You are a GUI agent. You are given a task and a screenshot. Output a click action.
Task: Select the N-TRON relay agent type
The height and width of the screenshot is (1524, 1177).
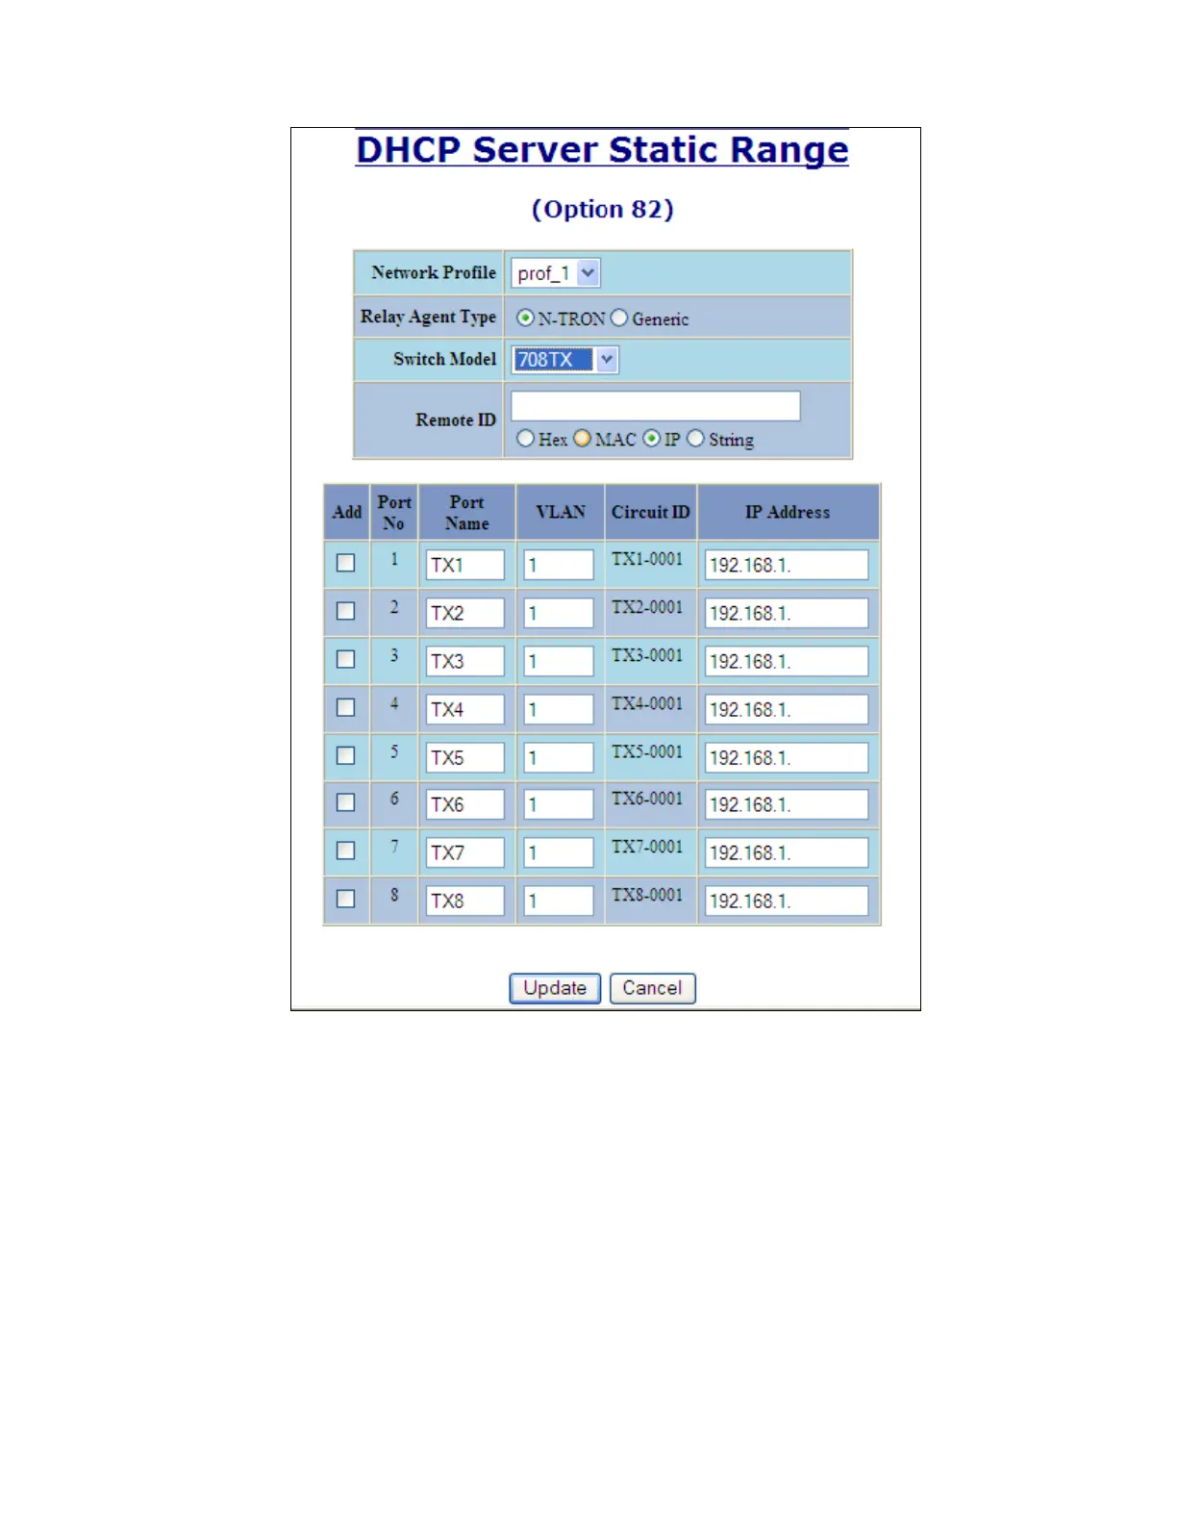[525, 317]
